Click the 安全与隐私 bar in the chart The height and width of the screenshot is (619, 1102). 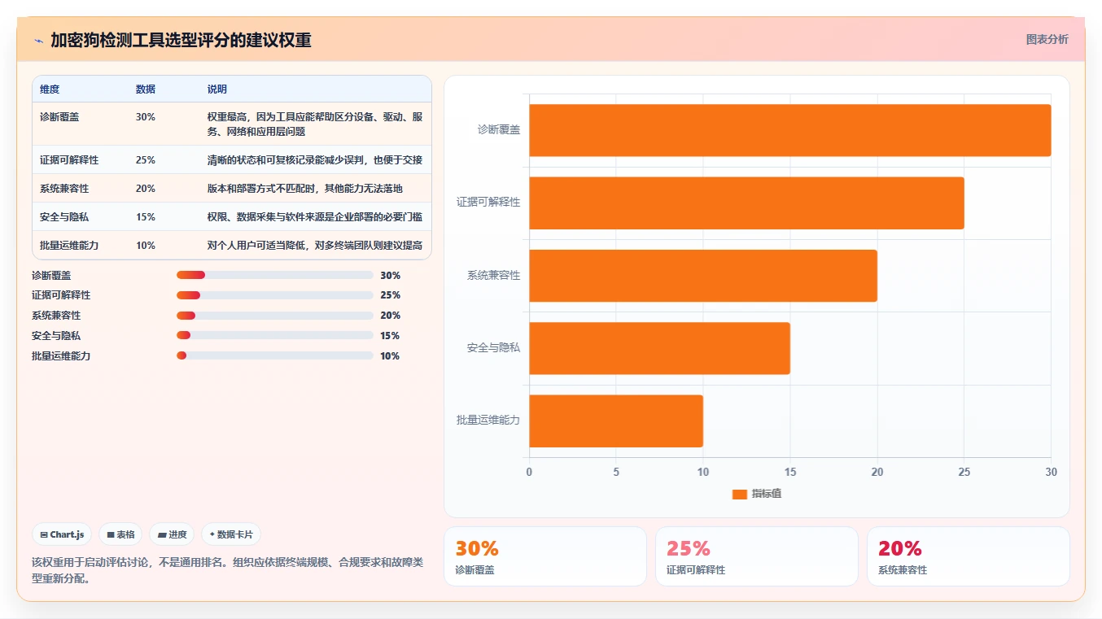pyautogui.click(x=659, y=348)
